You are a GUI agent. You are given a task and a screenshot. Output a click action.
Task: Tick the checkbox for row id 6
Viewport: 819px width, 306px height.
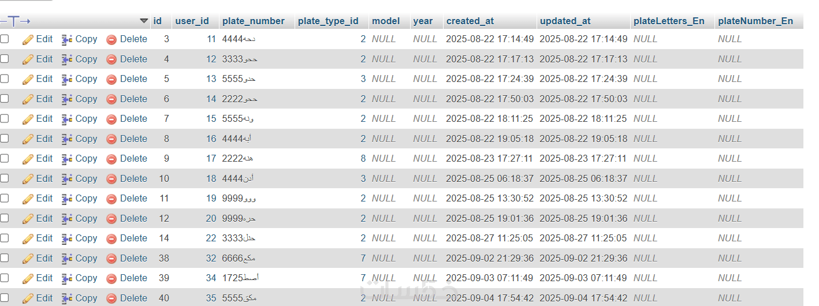[5, 99]
